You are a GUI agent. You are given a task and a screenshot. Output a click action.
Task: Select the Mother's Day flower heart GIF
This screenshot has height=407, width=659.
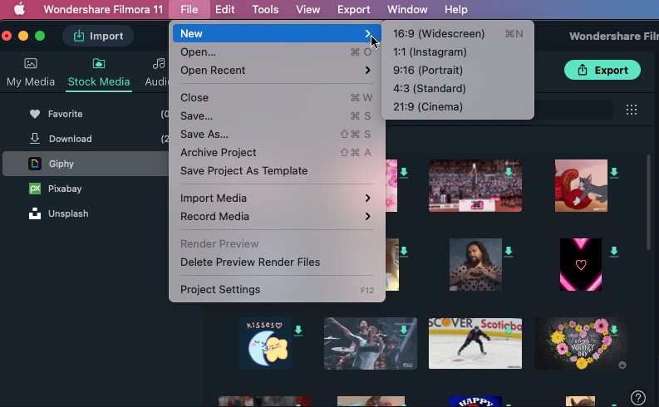(581, 344)
